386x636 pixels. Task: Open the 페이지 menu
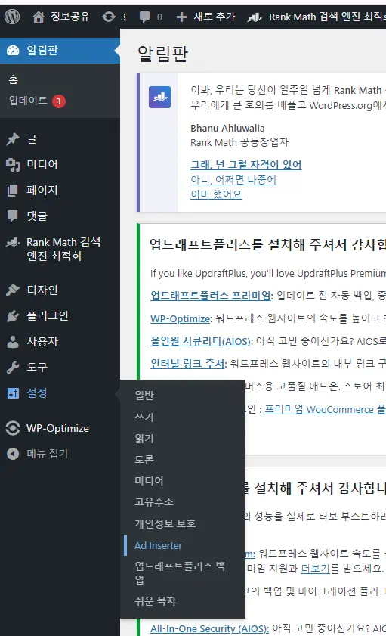coord(42,190)
